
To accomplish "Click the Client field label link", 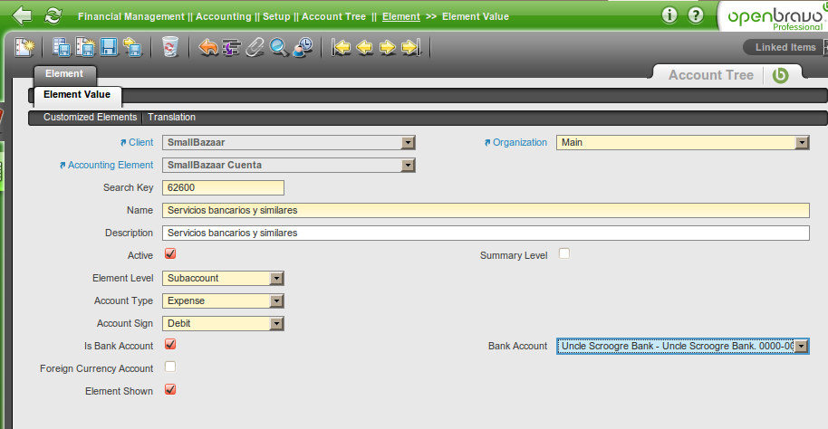I will tap(141, 142).
